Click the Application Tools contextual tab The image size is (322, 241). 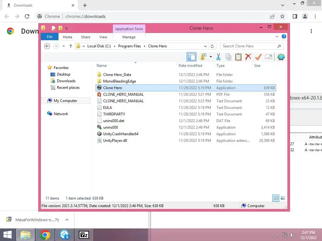129,29
